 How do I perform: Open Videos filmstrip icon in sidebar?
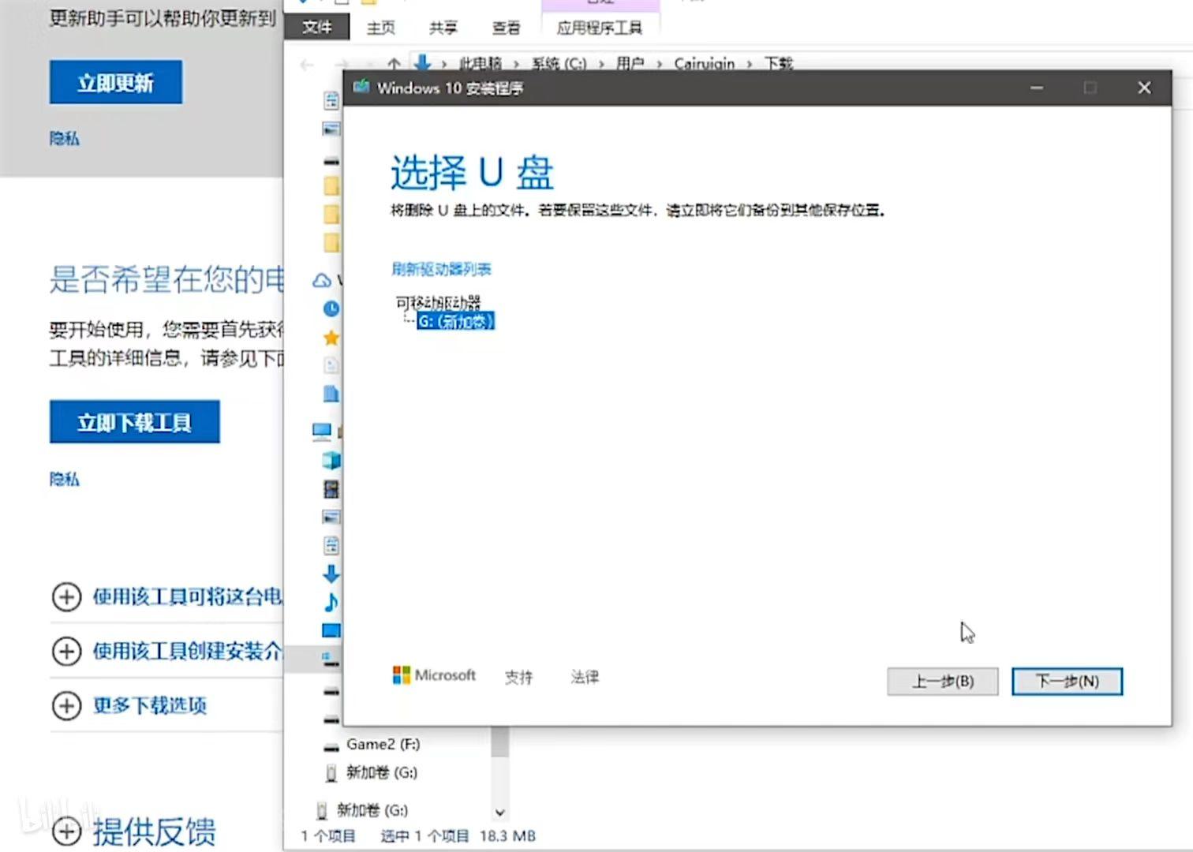331,489
